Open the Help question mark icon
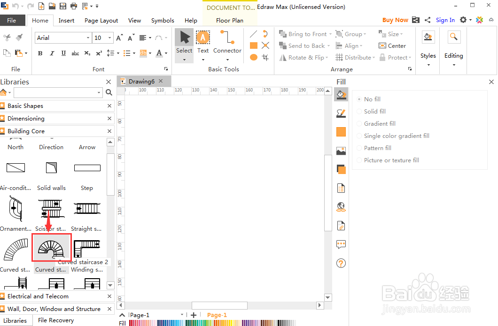498x326 pixels. click(341, 263)
